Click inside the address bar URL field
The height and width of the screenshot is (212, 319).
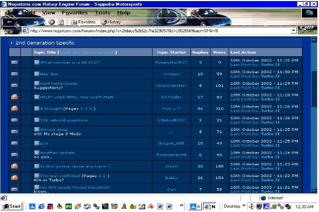(159, 31)
